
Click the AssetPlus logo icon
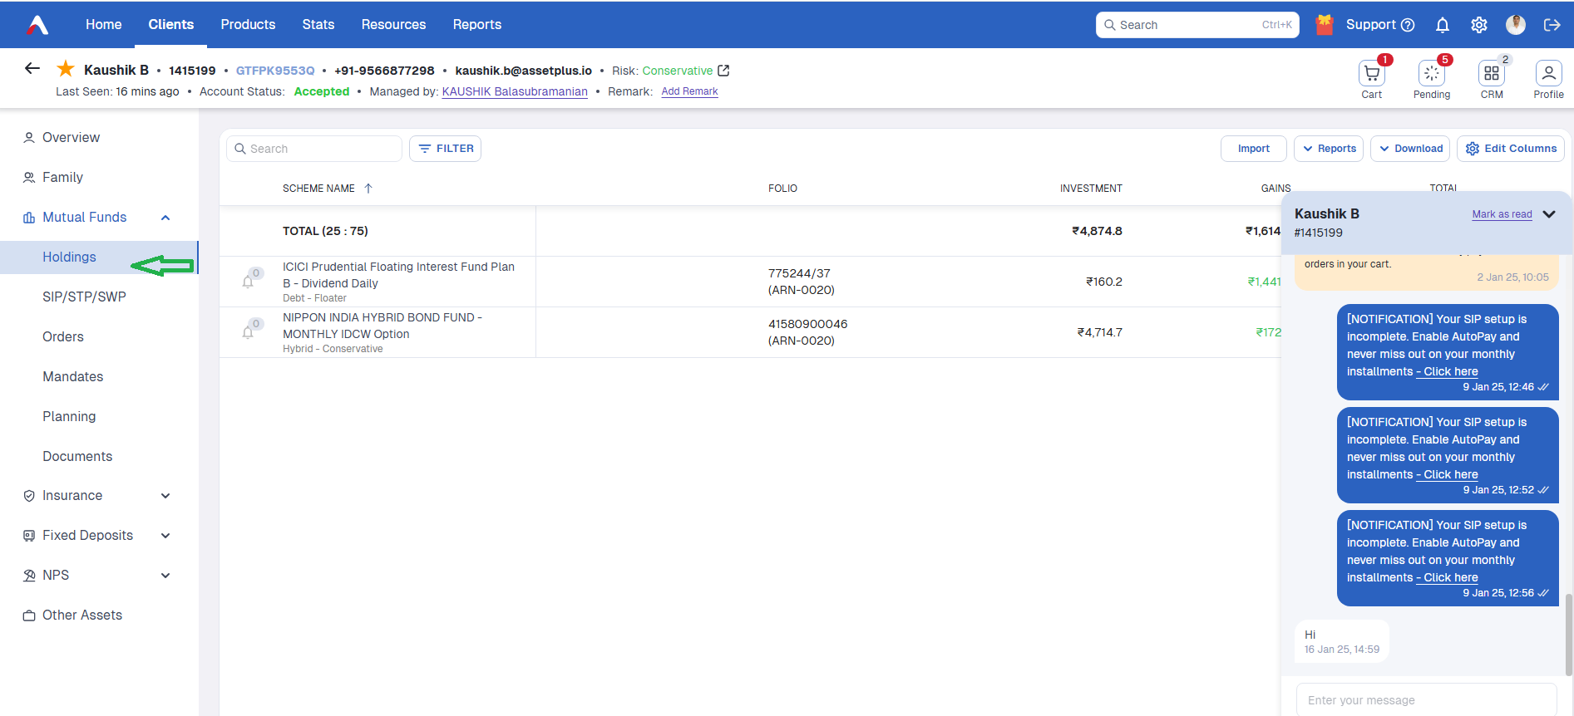[x=37, y=25]
